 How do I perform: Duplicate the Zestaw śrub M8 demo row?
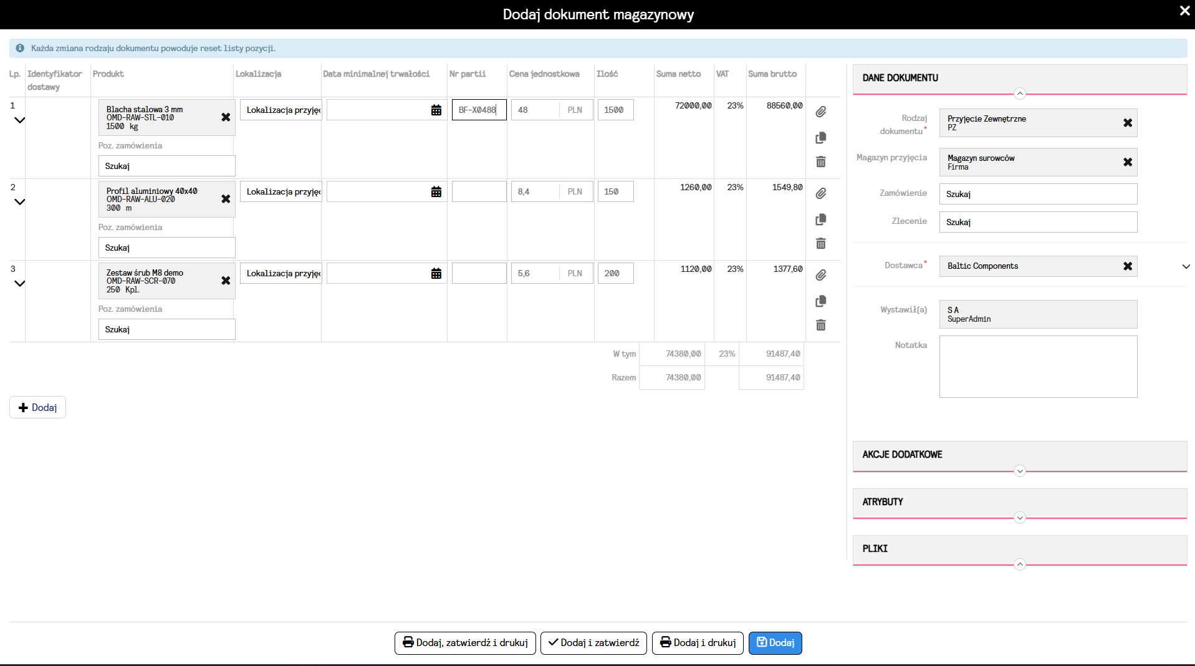[x=821, y=301]
